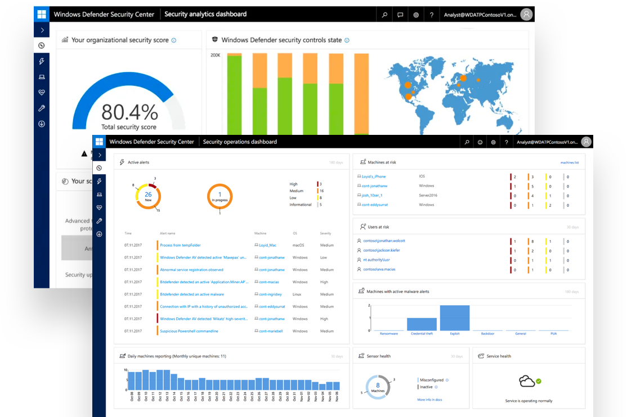627x417 pixels.
Task: Open settings gear in Security analytics header
Action: 416,15
